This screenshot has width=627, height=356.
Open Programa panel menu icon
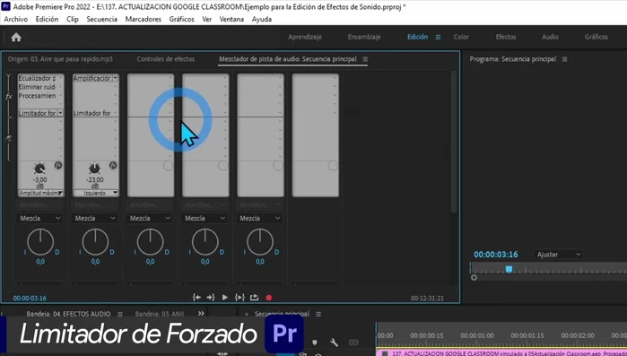(x=564, y=59)
